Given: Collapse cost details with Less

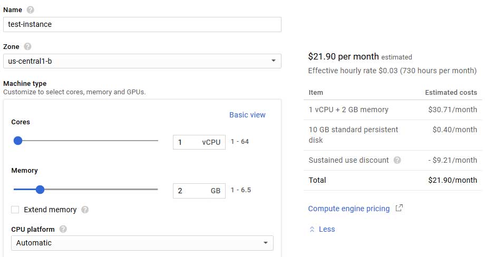Looking at the screenshot, I should (x=327, y=229).
